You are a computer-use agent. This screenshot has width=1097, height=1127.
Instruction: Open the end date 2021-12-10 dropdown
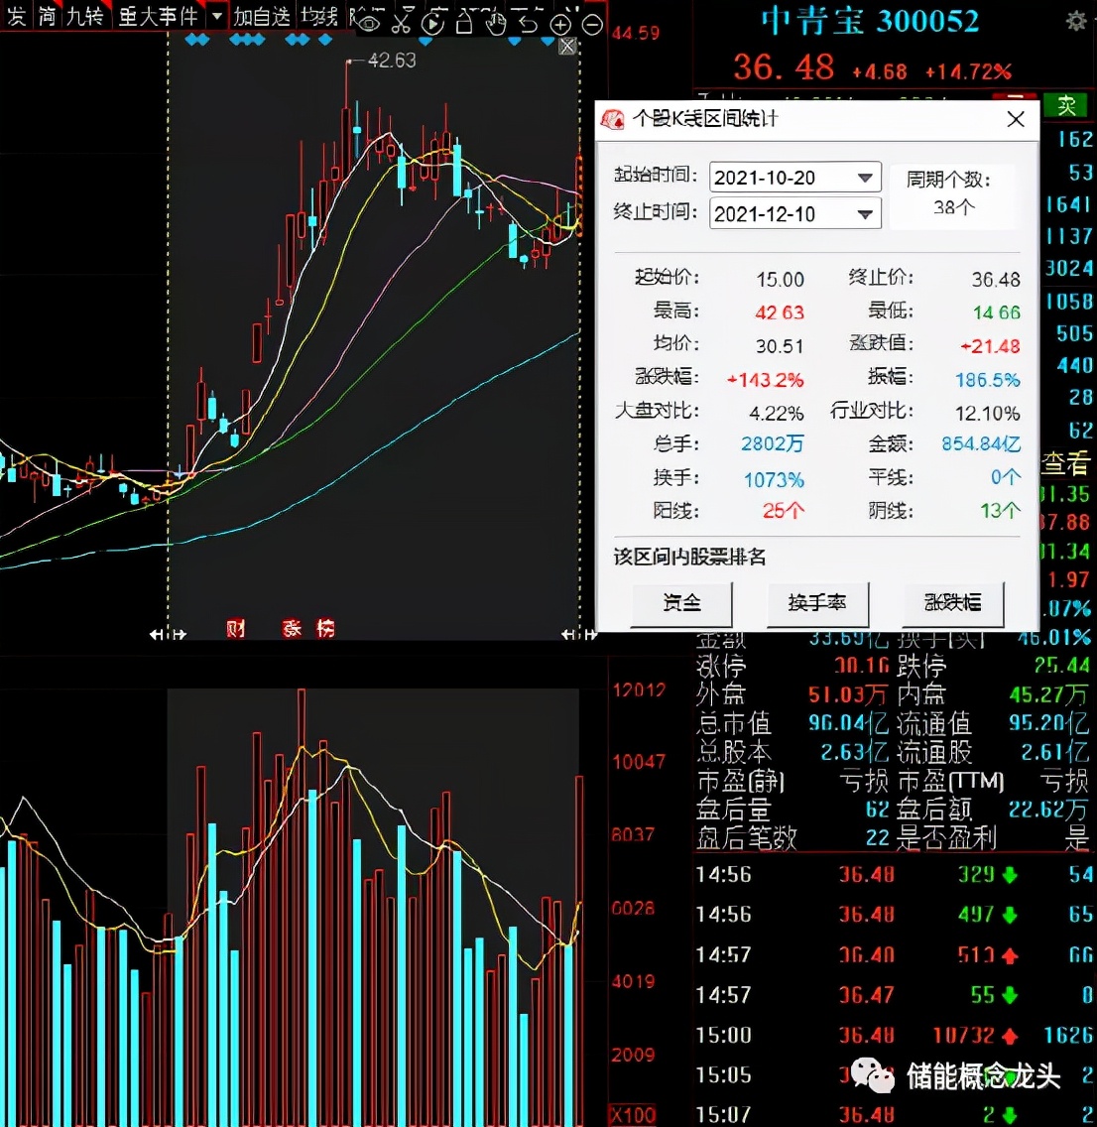[x=865, y=213]
